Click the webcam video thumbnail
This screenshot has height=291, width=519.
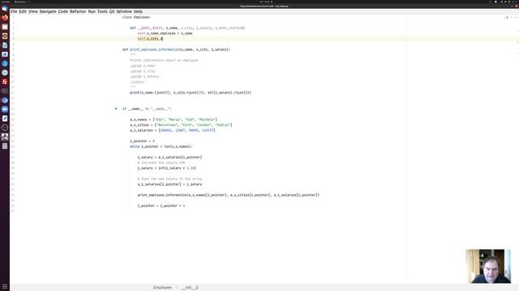488,266
